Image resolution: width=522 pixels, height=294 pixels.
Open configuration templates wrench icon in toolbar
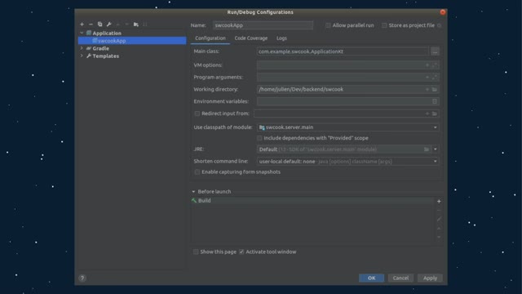pos(108,24)
